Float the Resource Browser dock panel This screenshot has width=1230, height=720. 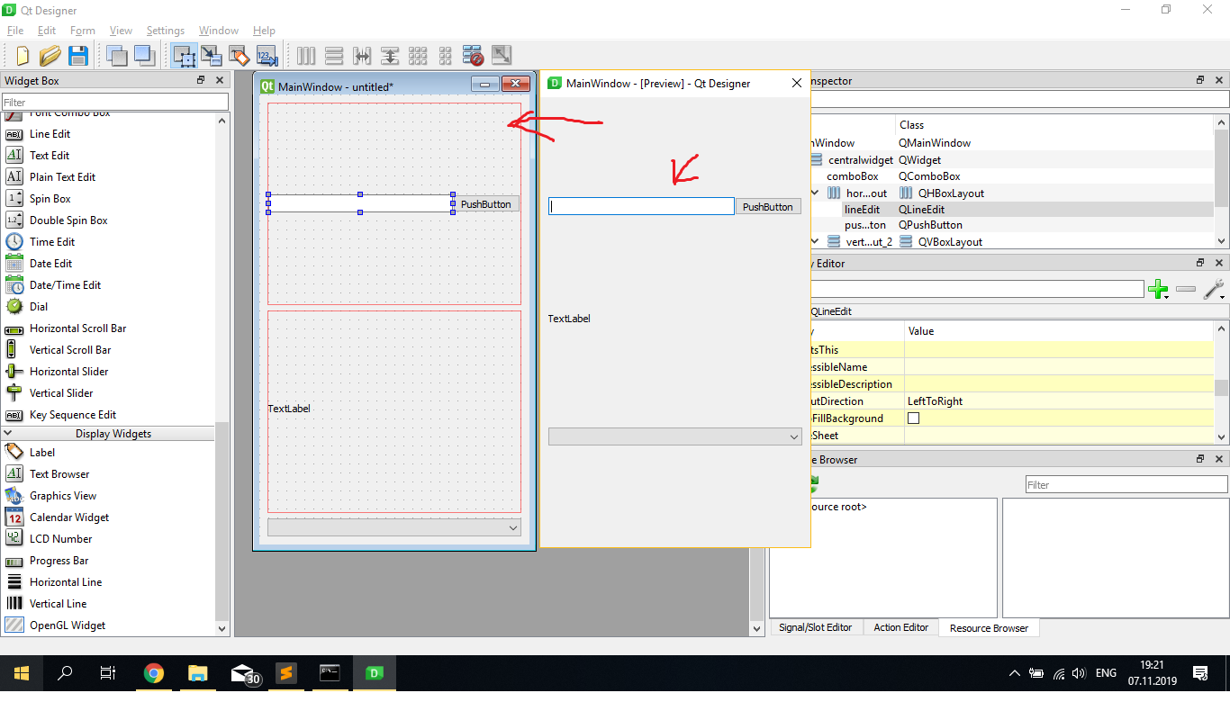tap(1200, 459)
